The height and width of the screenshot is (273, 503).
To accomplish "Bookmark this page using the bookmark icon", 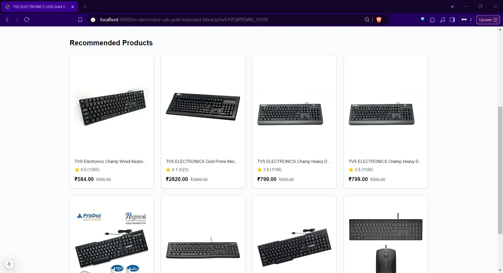I will (x=80, y=20).
